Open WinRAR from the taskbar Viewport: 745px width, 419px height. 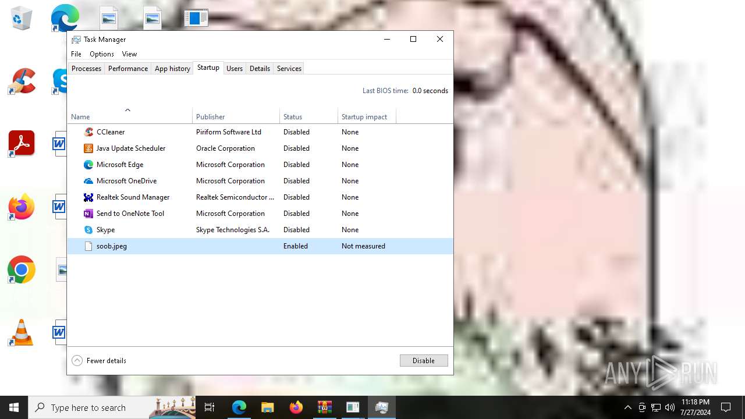324,407
